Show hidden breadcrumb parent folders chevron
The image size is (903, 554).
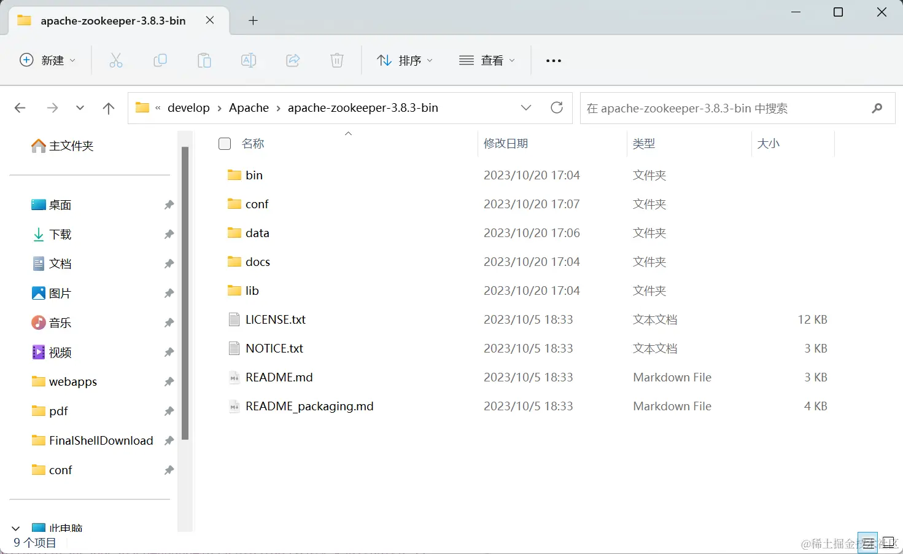(158, 108)
